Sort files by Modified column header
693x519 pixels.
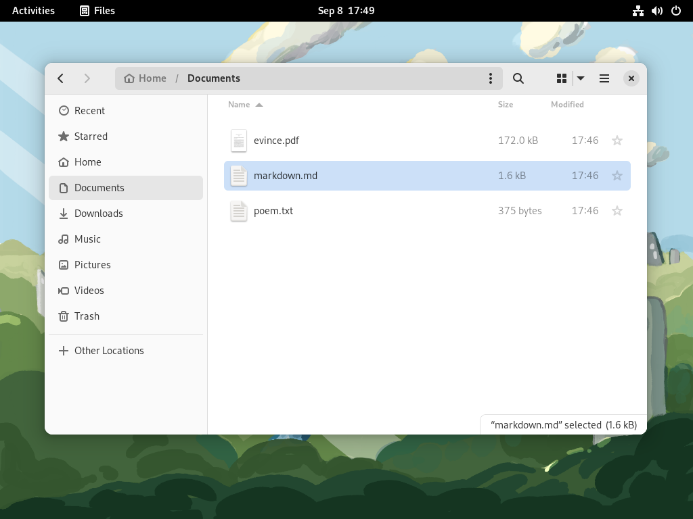[x=567, y=105]
